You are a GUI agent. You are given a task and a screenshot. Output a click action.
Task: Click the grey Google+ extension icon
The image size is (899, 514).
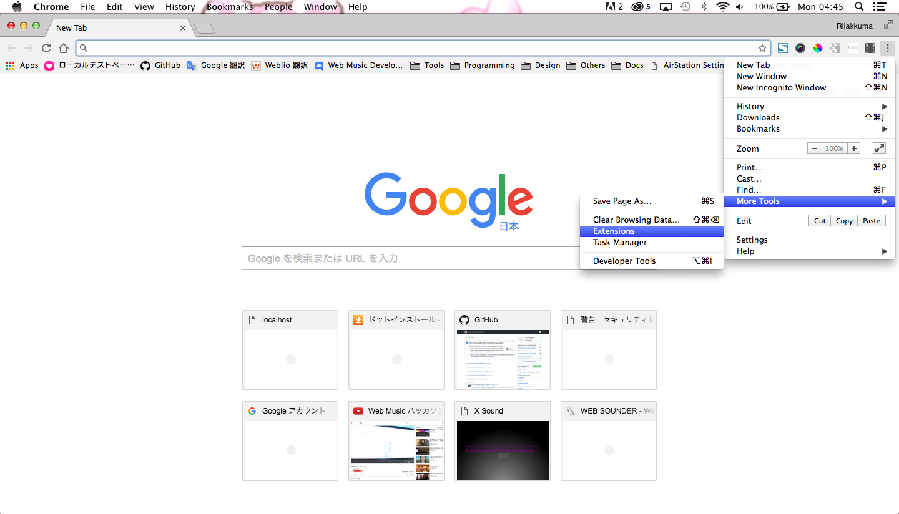(x=835, y=48)
